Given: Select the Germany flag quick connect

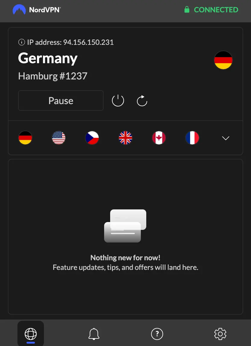Looking at the screenshot, I should point(25,138).
